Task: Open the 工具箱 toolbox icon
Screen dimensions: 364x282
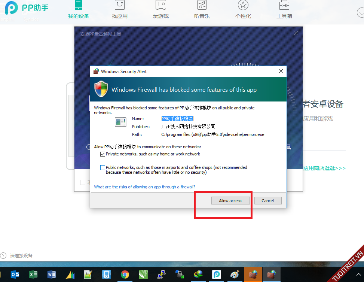Action: click(284, 5)
